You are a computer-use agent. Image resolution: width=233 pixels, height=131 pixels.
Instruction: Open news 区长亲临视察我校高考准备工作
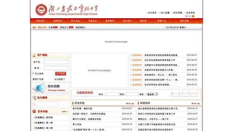pos(160,60)
